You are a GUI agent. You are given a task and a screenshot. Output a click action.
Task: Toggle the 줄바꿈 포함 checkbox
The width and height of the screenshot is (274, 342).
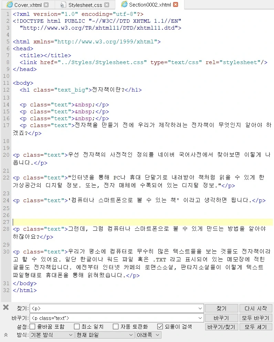pos(32,327)
